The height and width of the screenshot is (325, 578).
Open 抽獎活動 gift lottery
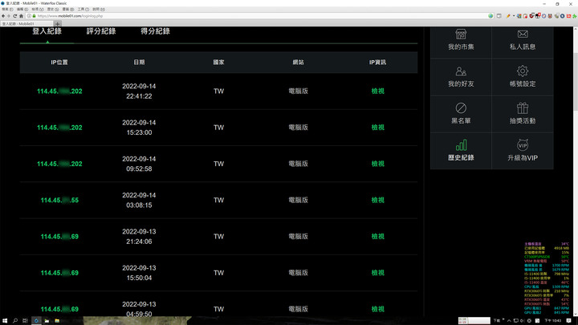tap(523, 114)
